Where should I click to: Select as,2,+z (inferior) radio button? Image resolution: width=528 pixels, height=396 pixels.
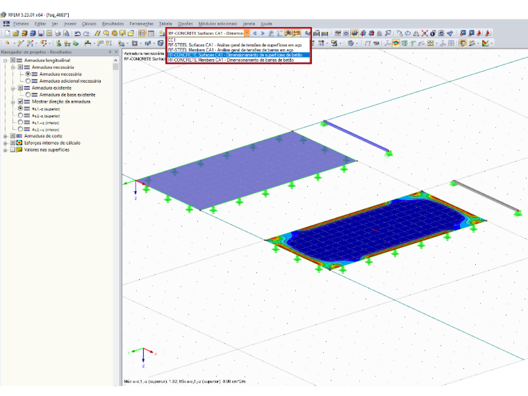[x=21, y=129]
